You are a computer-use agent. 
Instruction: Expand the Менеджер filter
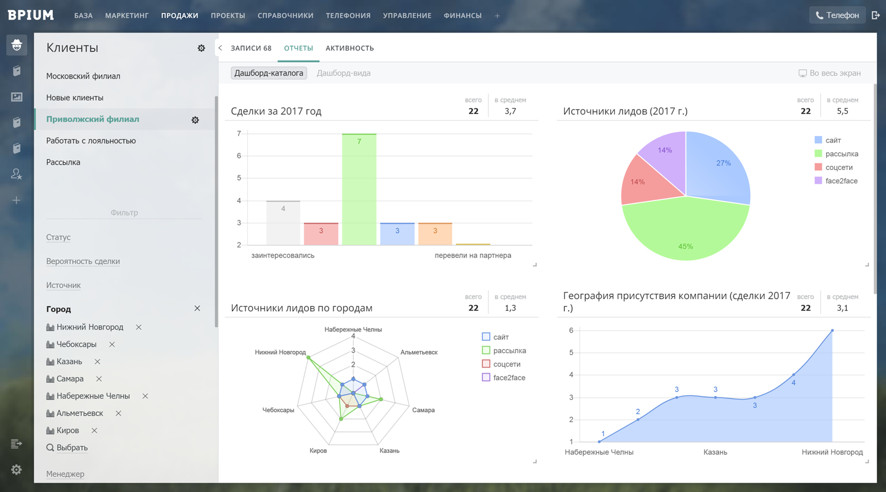pos(65,474)
